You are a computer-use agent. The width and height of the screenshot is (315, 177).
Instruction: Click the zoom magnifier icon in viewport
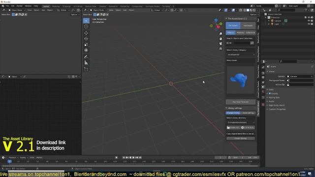[x=220, y=34]
